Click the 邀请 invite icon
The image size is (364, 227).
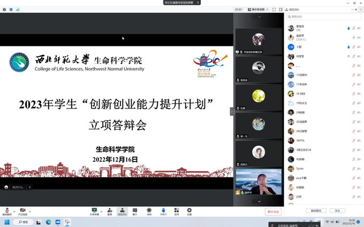pos(109,211)
